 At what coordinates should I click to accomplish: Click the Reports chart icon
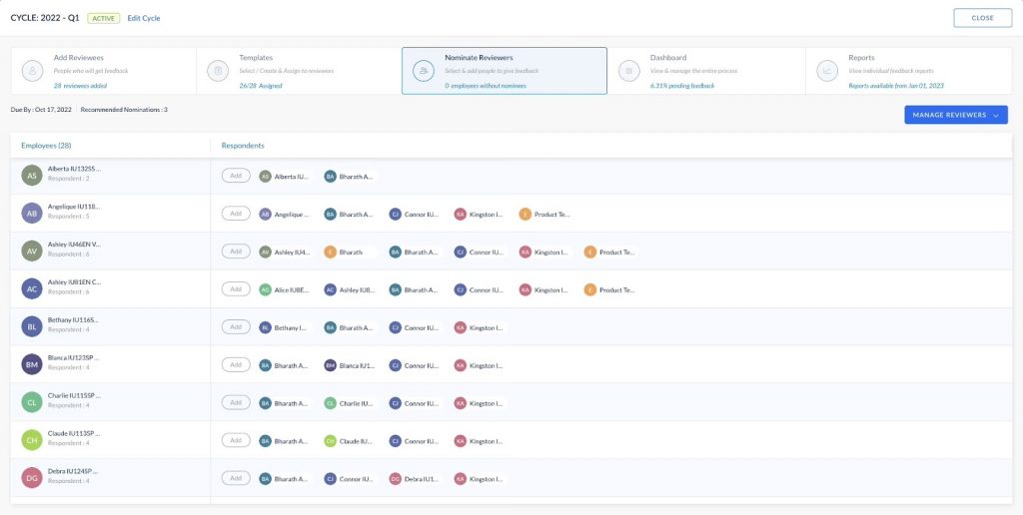pos(827,71)
